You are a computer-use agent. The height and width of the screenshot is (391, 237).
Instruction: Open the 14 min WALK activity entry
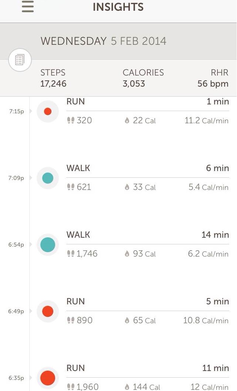click(147, 235)
